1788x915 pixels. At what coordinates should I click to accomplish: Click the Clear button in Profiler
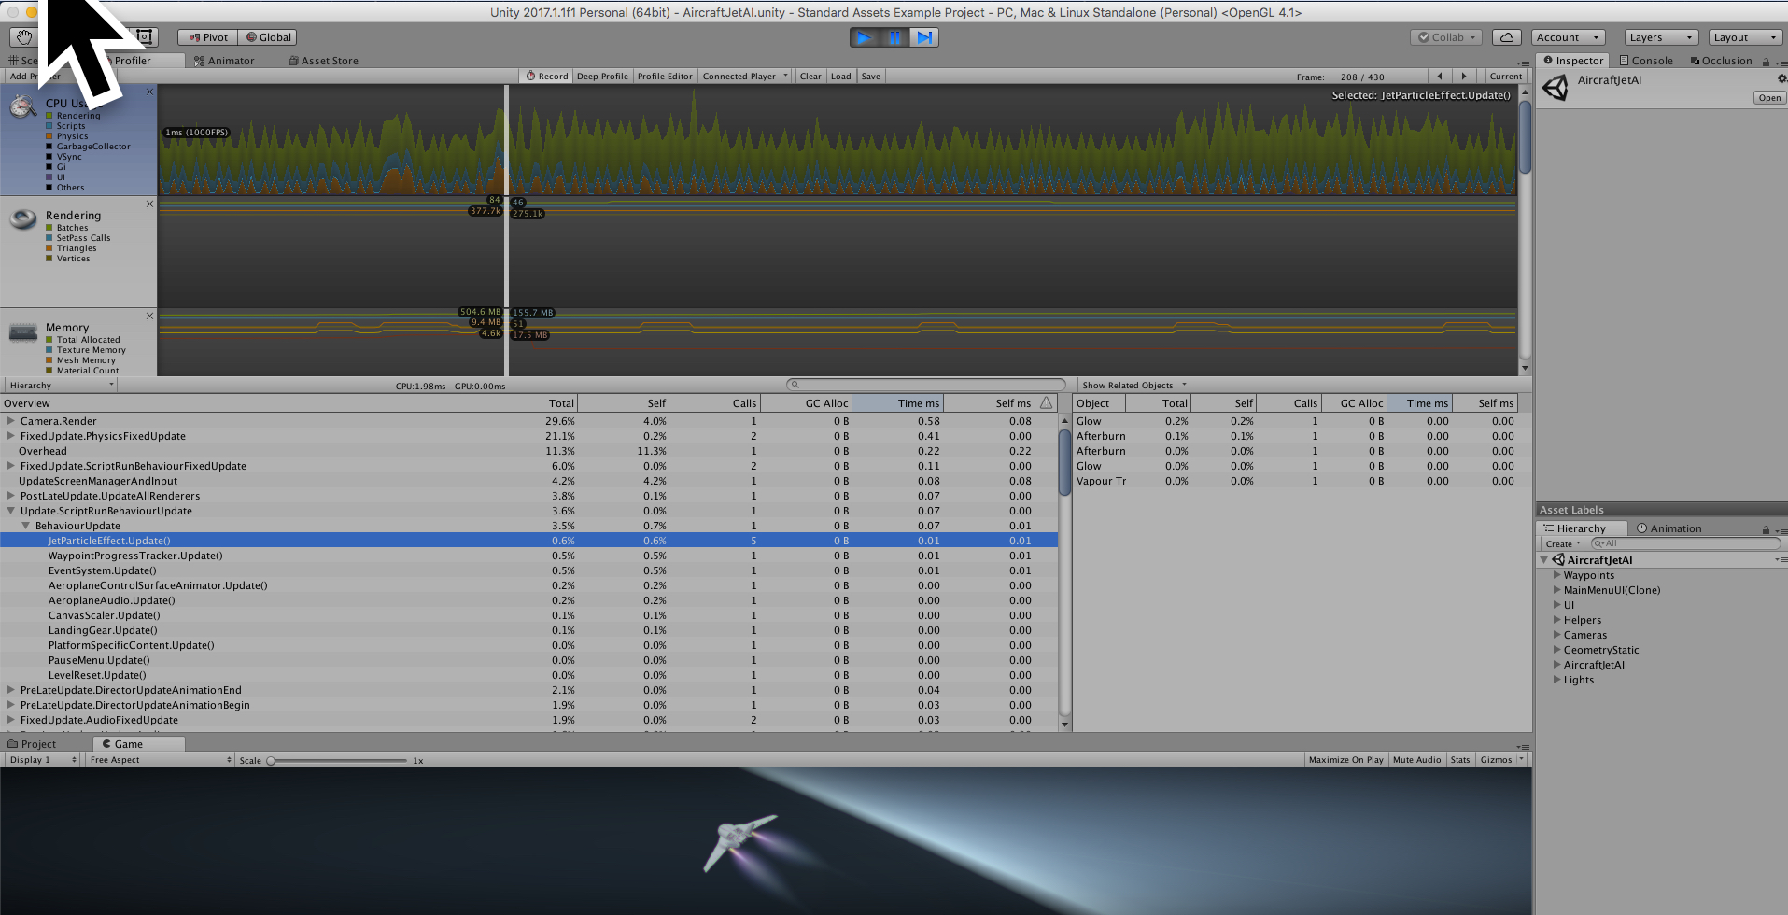point(810,77)
